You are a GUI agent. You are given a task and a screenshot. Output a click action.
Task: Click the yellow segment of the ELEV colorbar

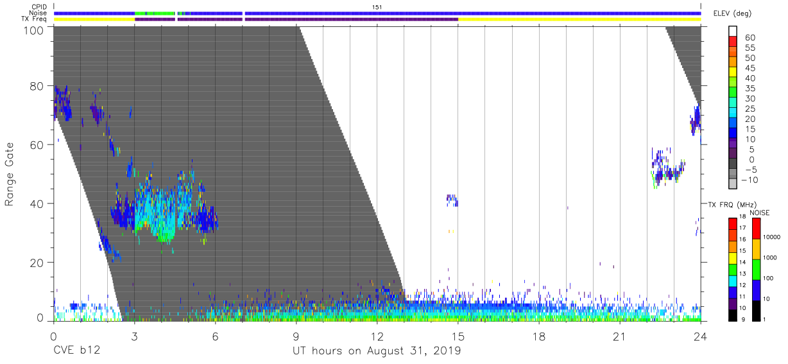pyautogui.click(x=732, y=73)
